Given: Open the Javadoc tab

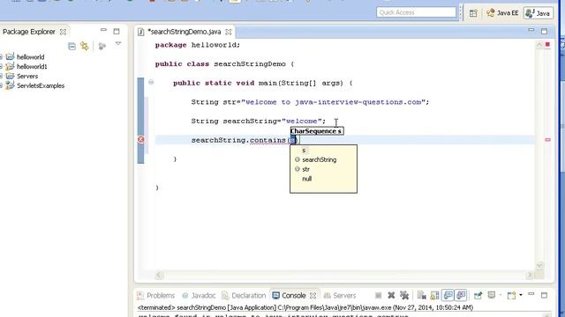Looking at the screenshot, I should (x=199, y=296).
